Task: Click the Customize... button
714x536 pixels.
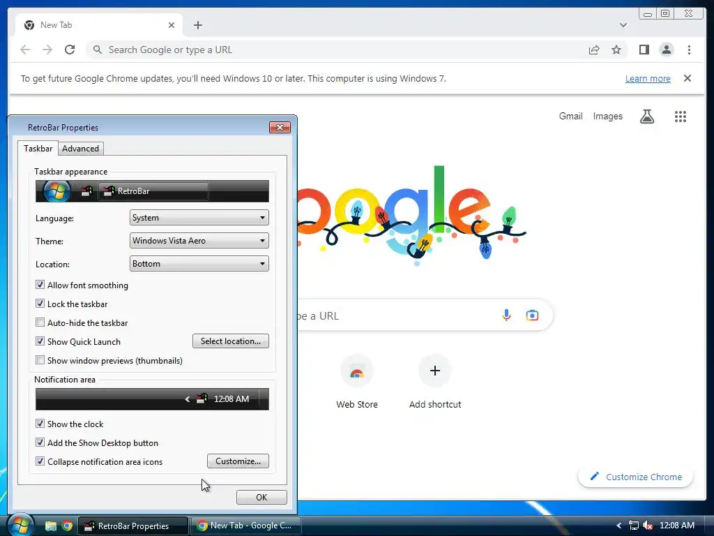Action: click(x=238, y=461)
